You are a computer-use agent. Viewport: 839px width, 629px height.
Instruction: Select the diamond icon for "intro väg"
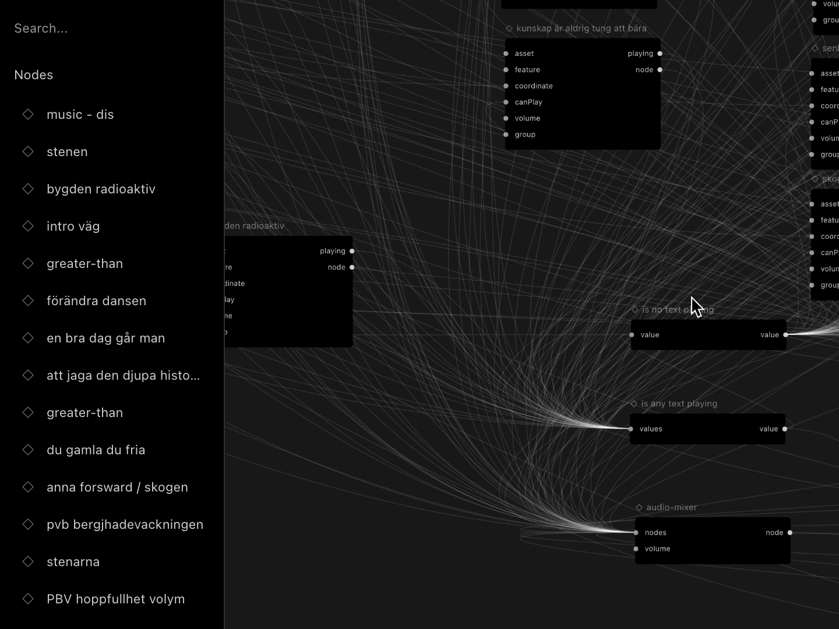(28, 226)
